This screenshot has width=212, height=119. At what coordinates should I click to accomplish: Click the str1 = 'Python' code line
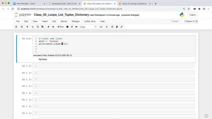pyautogui.click(x=49, y=41)
